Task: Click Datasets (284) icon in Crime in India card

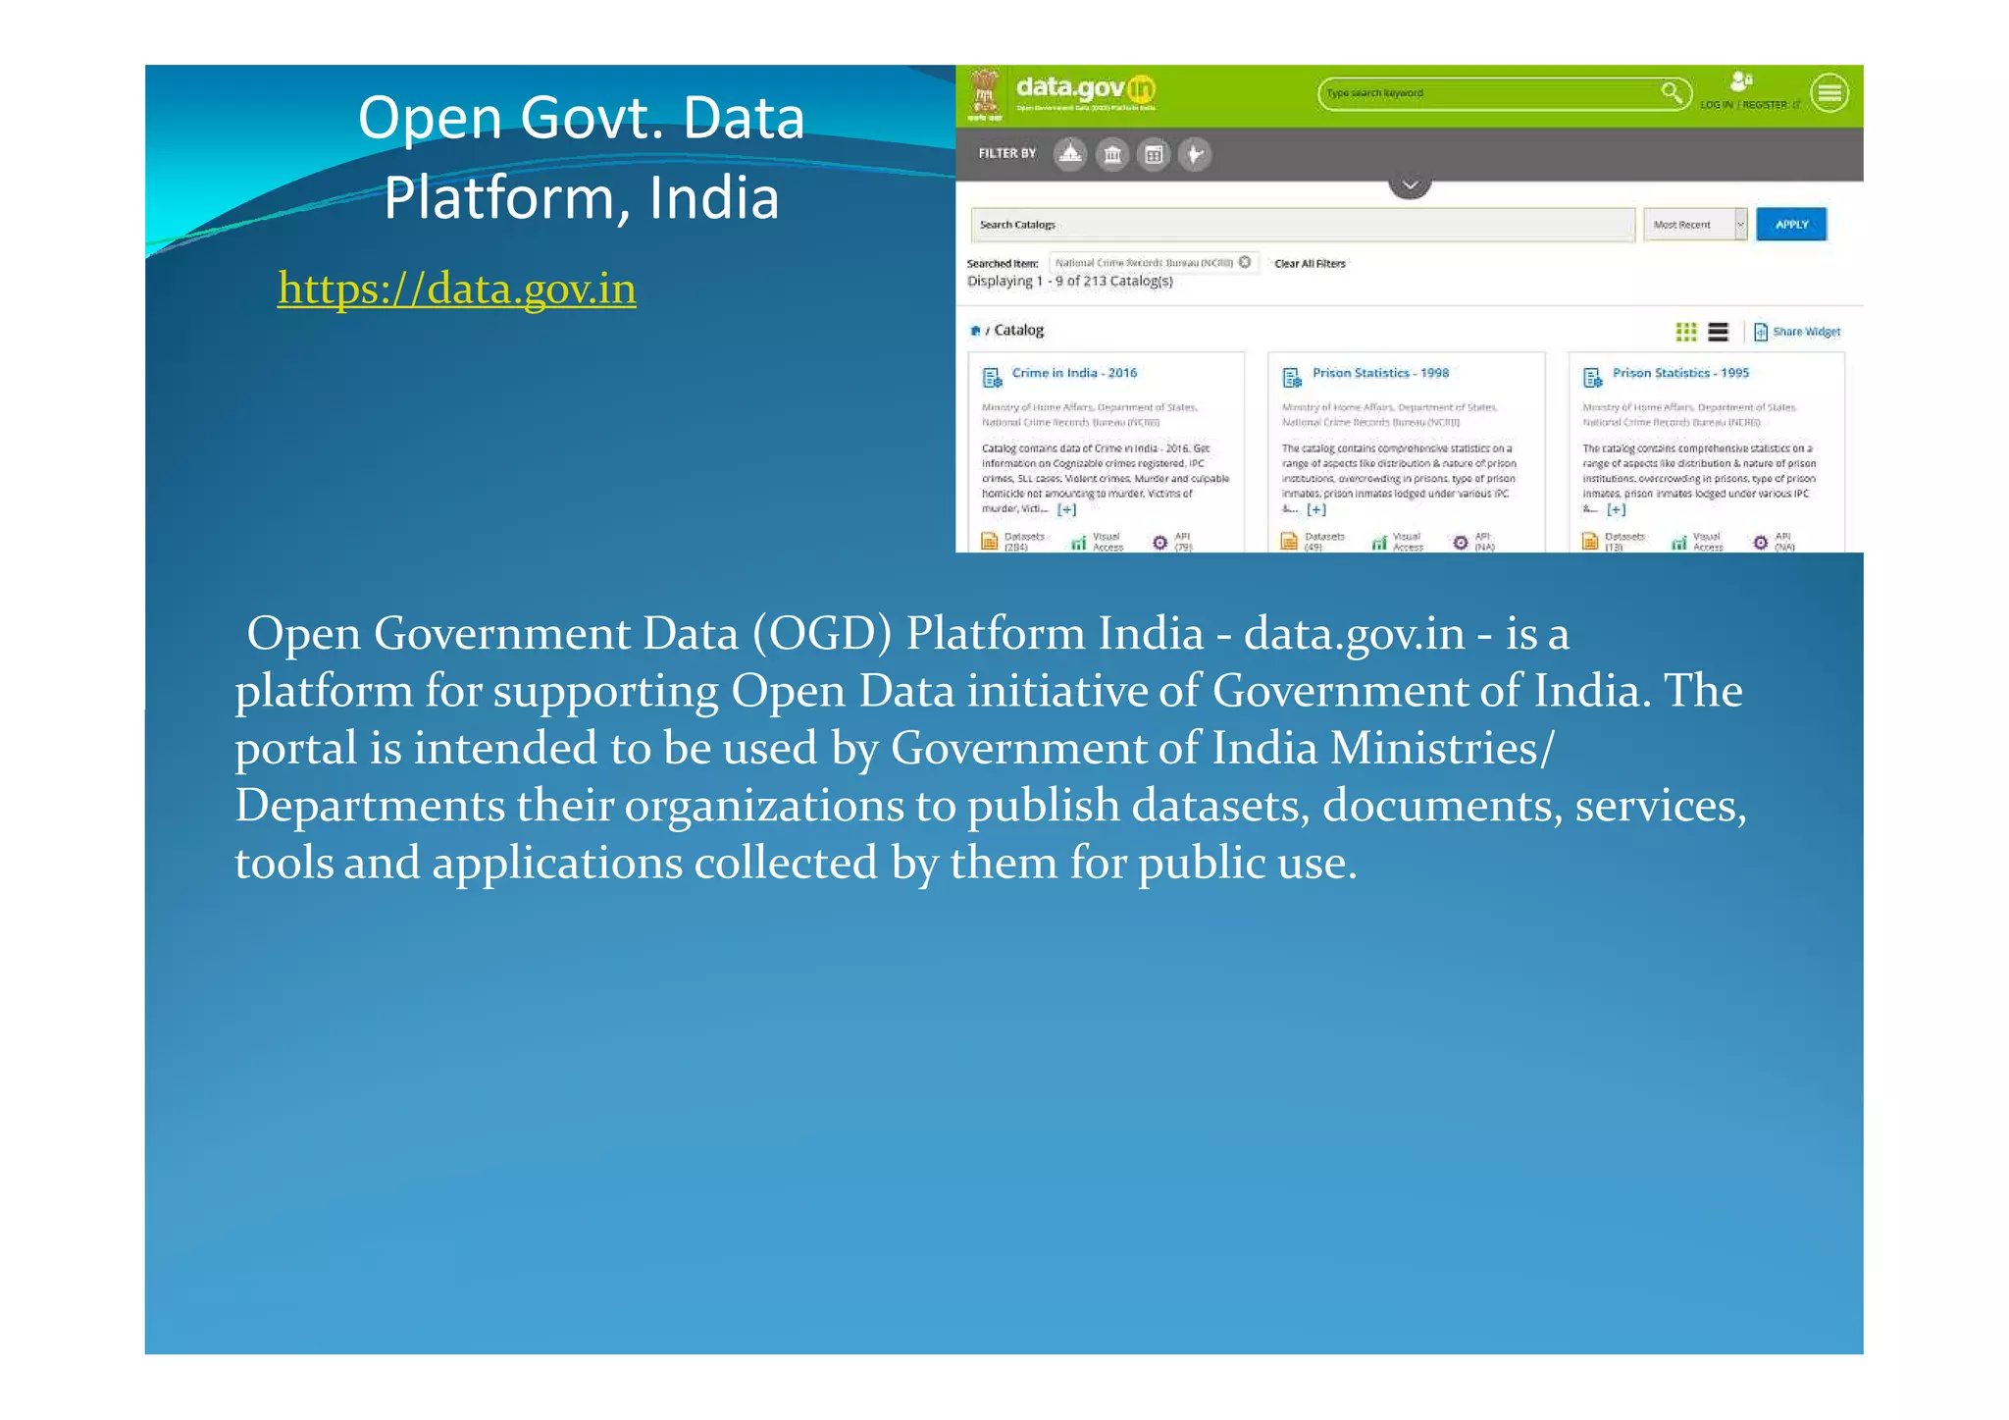Action: (990, 542)
